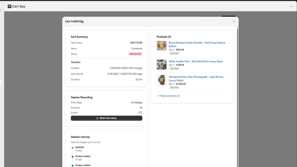
Task: Click the Cart Spy app title
Action: pos(19,6)
